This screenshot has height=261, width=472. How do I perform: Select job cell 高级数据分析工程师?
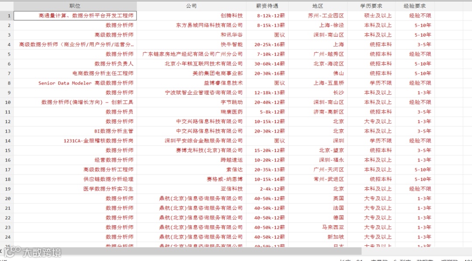pyautogui.click(x=75, y=170)
